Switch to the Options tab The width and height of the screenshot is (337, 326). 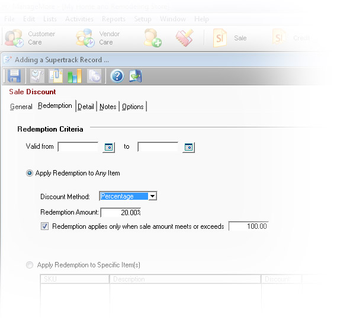(133, 107)
